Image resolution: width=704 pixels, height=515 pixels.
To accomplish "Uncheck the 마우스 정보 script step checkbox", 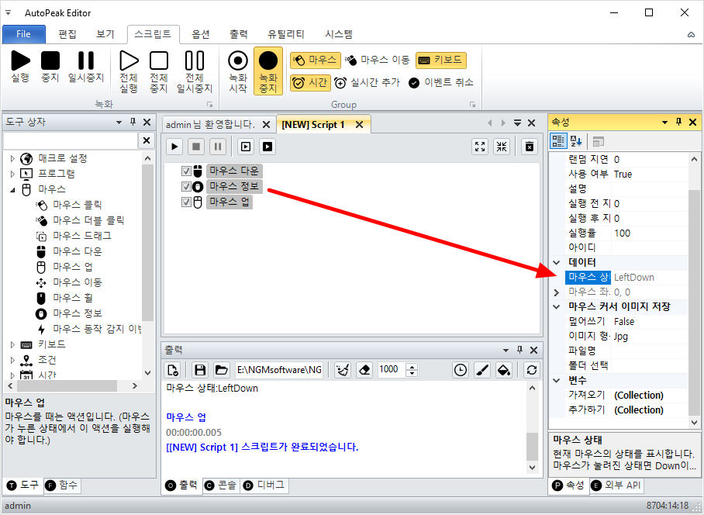I will (x=186, y=186).
